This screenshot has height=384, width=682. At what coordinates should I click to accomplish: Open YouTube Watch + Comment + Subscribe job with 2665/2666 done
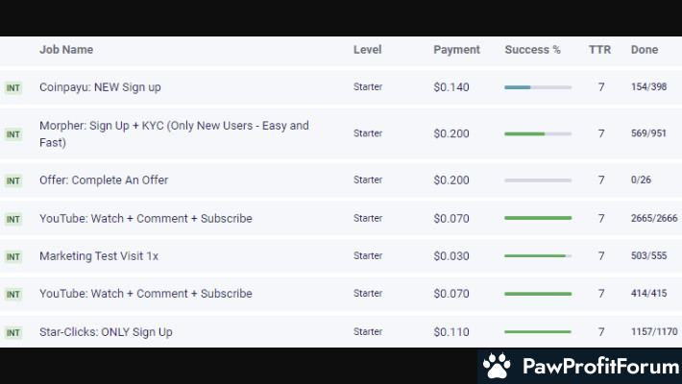[146, 218]
